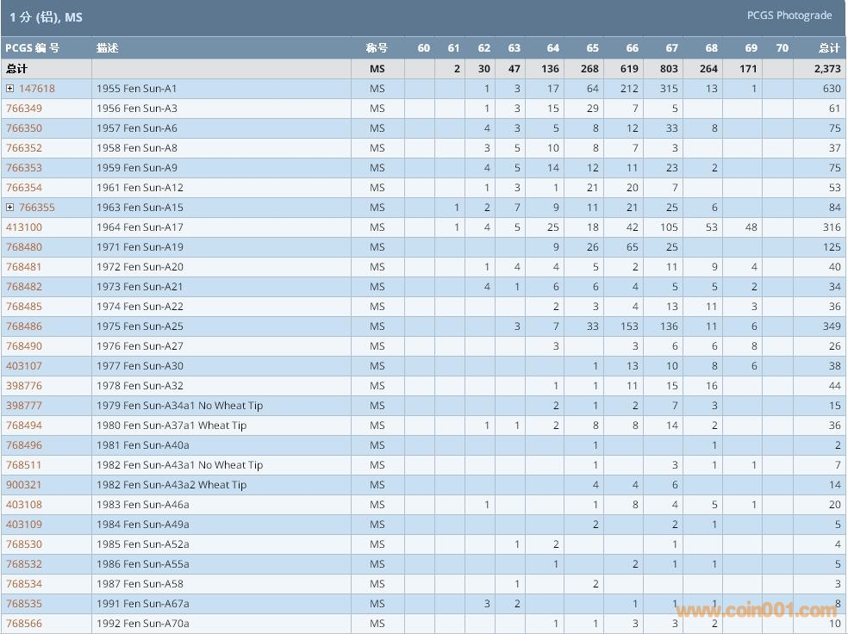Open PCGS number 768480 for 1971 Fen
This screenshot has height=634, width=848.
point(24,247)
